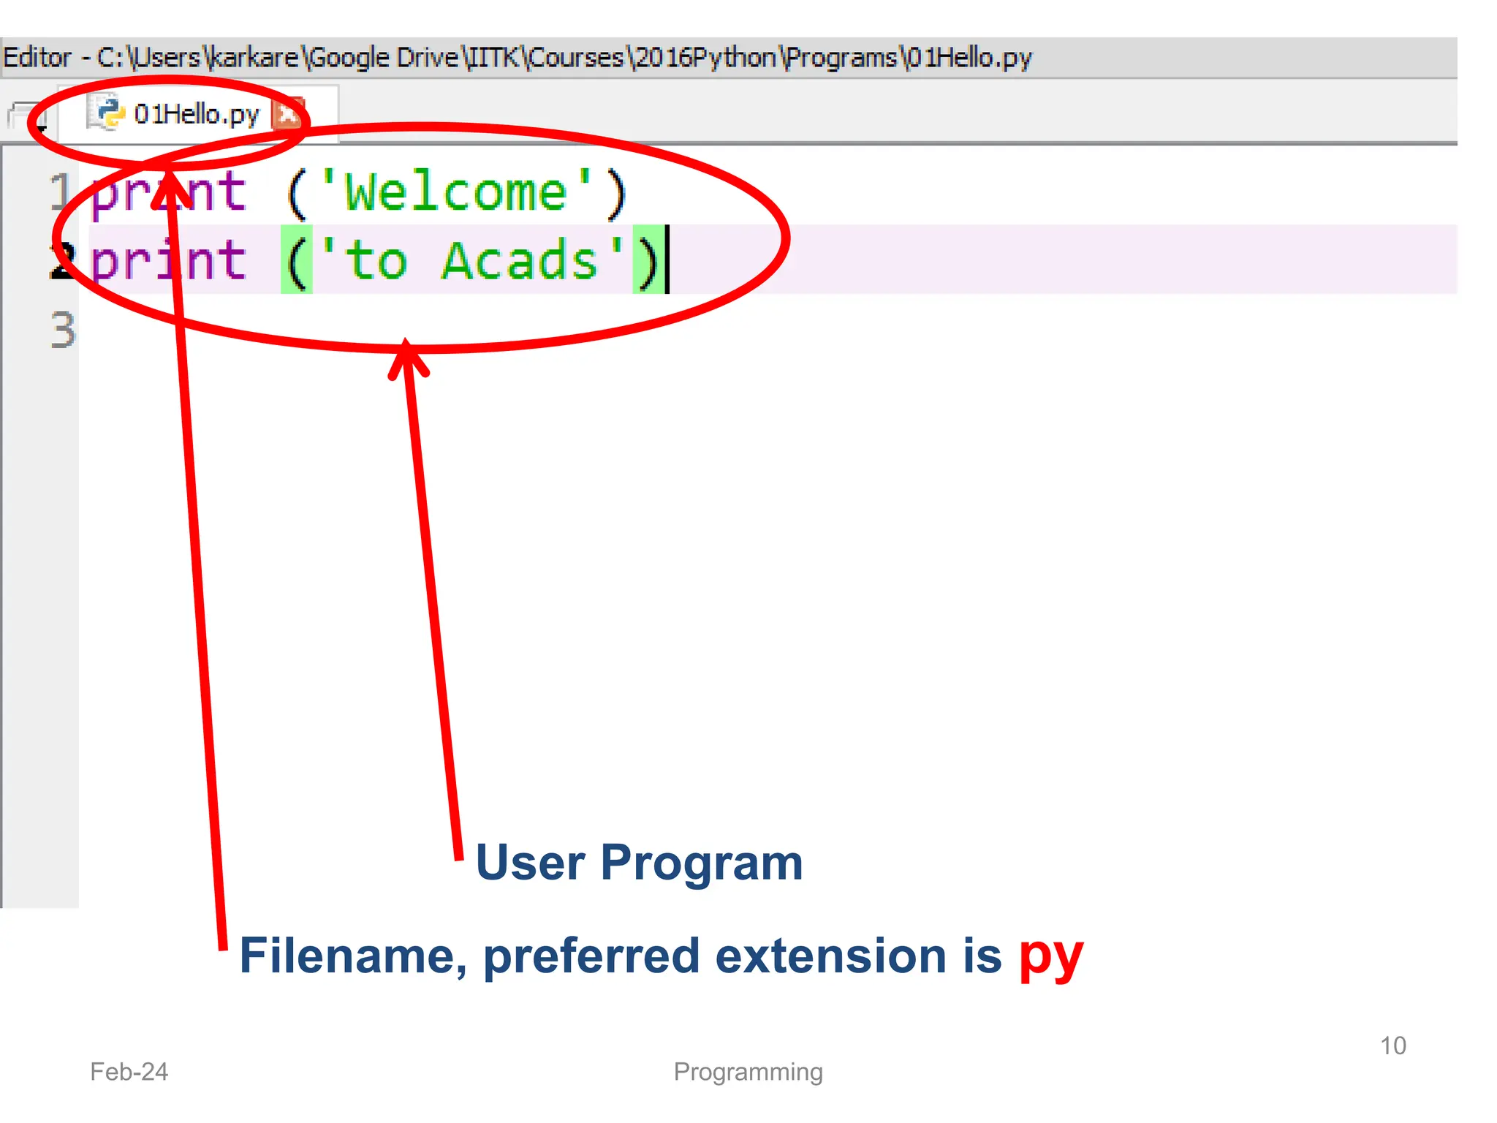Click line number 2 in the margin

click(61, 260)
